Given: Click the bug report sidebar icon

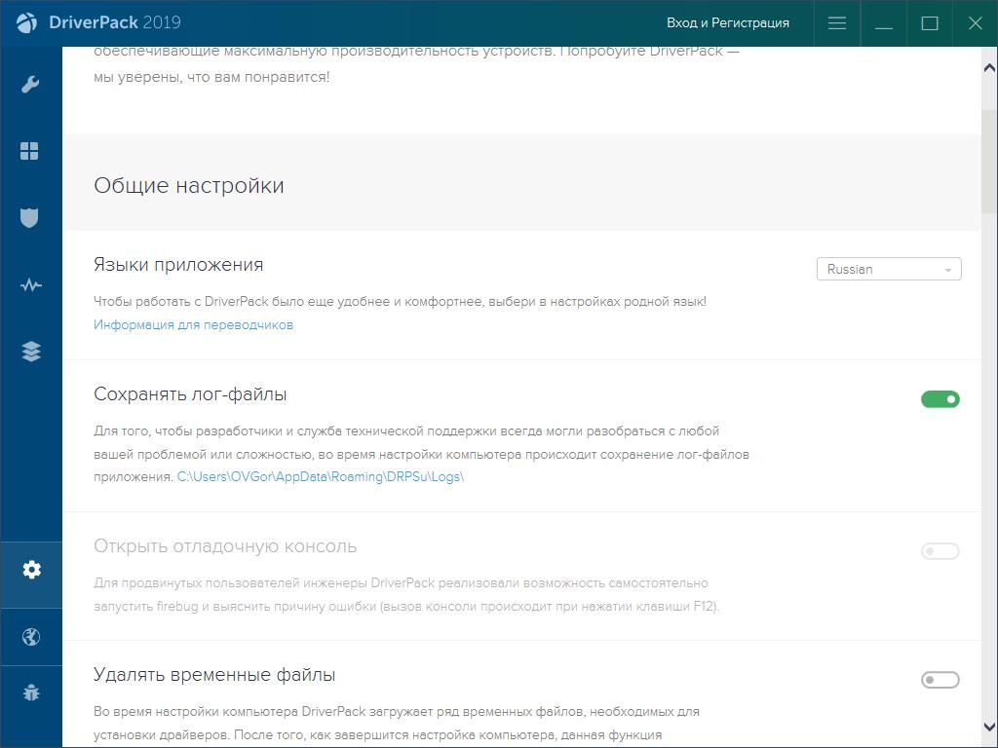Looking at the screenshot, I should [30, 692].
